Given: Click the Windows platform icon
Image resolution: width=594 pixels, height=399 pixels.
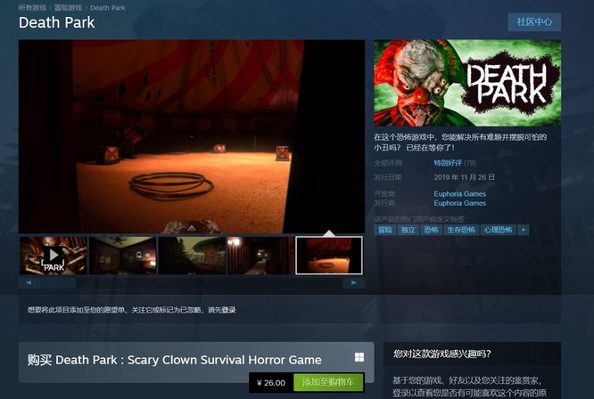Looking at the screenshot, I should coord(359,357).
